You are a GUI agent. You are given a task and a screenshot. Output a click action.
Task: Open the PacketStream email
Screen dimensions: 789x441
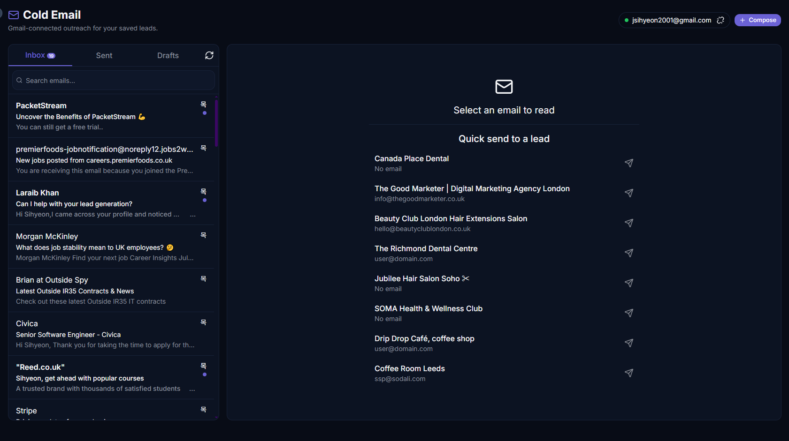point(111,116)
